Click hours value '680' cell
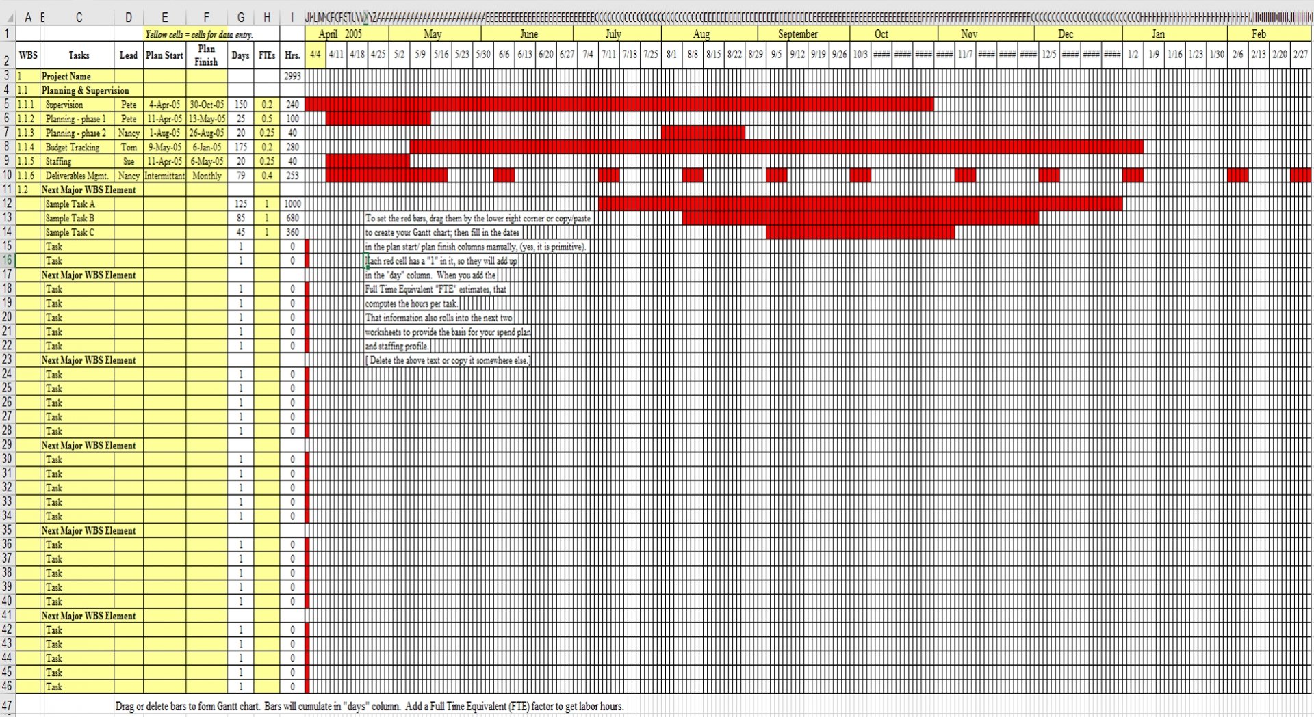This screenshot has width=1314, height=717. coord(292,218)
